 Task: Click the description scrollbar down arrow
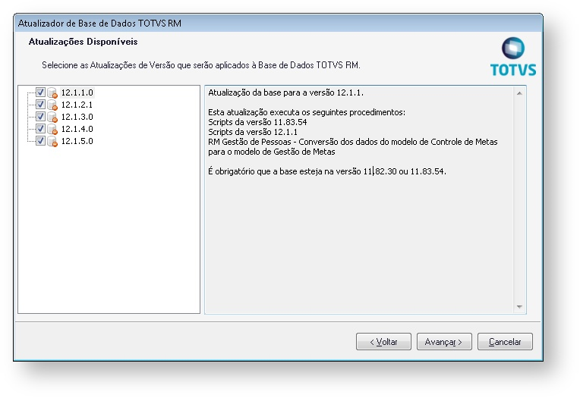[519, 307]
